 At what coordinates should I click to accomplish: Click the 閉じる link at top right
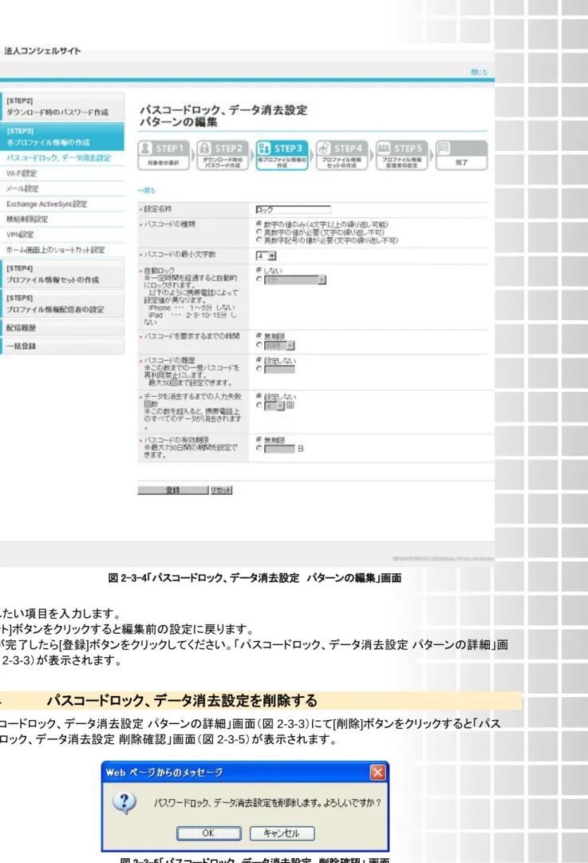point(479,72)
